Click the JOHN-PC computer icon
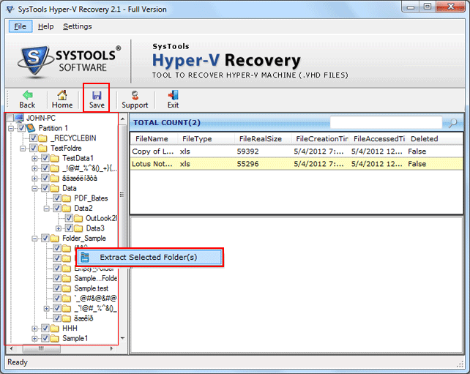The height and width of the screenshot is (374, 470). (x=19, y=118)
